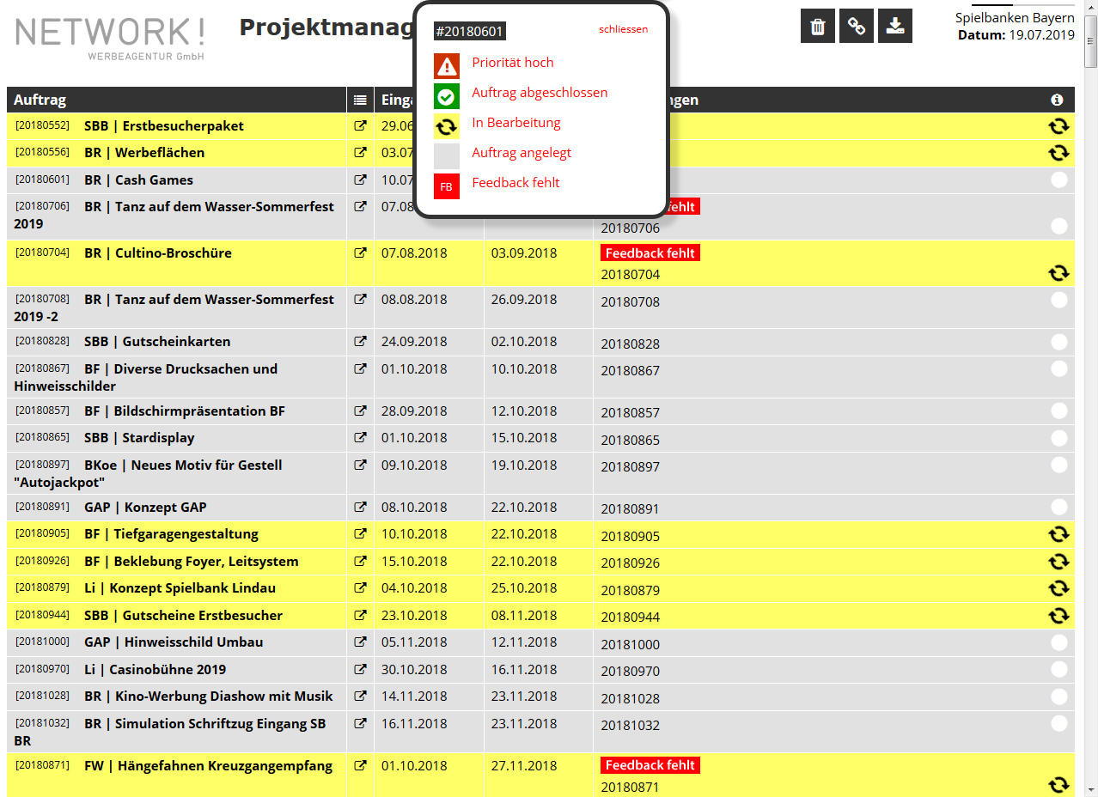
Task: Toggle status circle for SBB Gutscheinkarten row
Action: point(1058,342)
